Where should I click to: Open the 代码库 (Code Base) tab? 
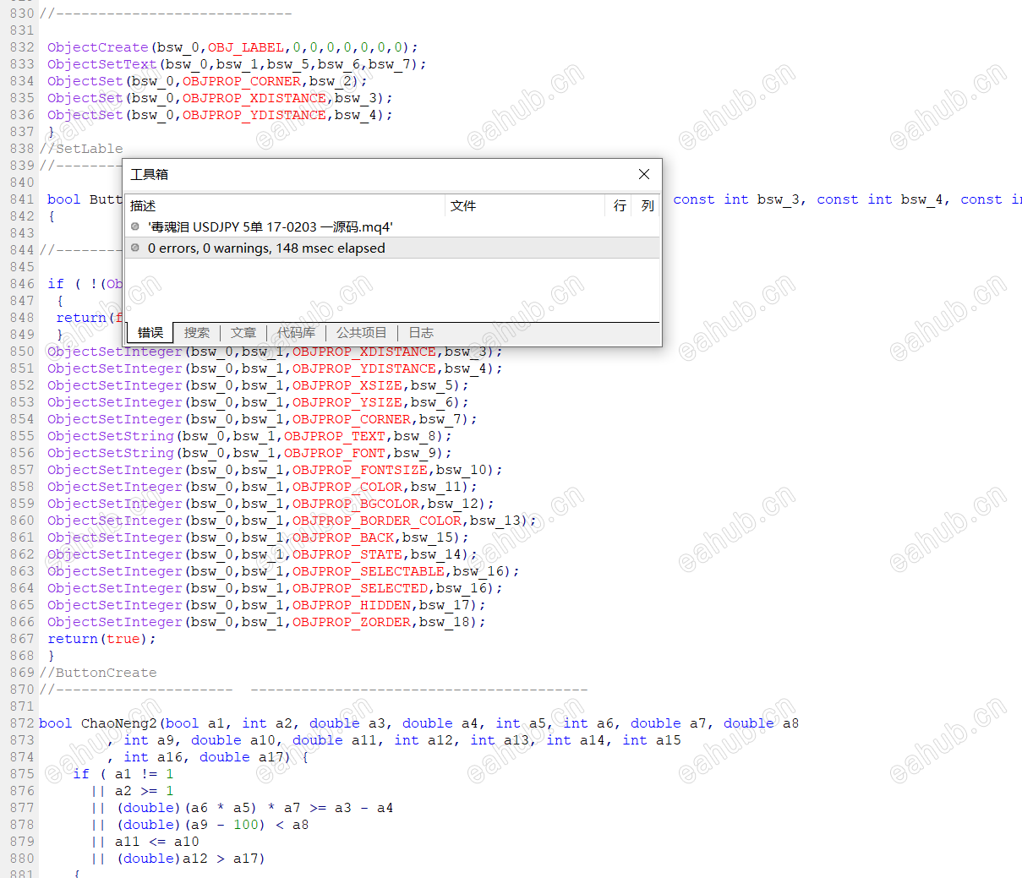[x=296, y=333]
